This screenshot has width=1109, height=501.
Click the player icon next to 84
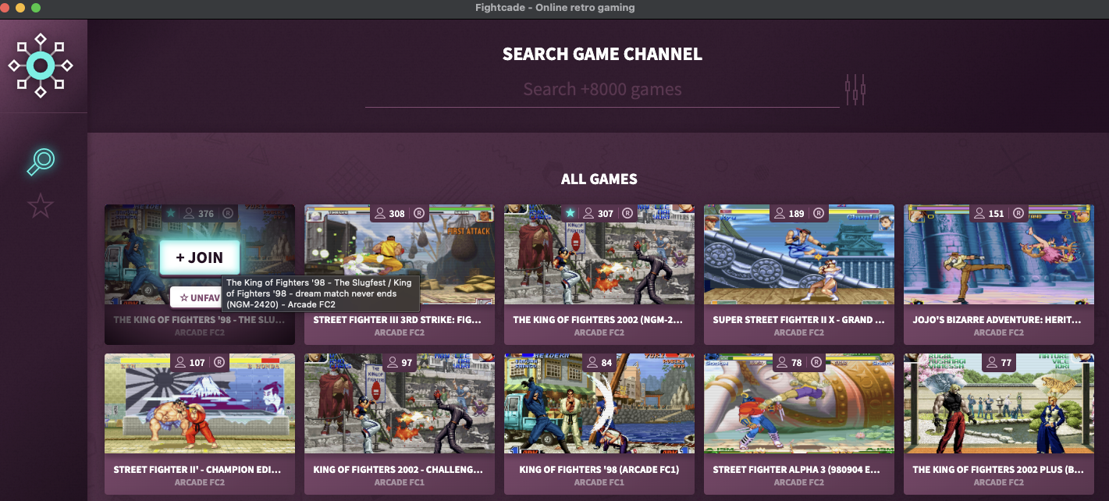pyautogui.click(x=592, y=362)
